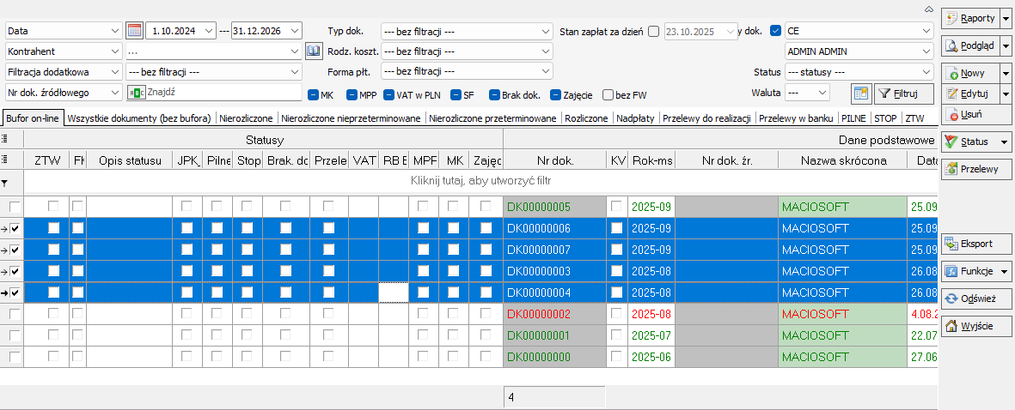Open the Nr dok. źródłowego dropdown
The width and height of the screenshot is (1015, 410).
click(x=64, y=93)
